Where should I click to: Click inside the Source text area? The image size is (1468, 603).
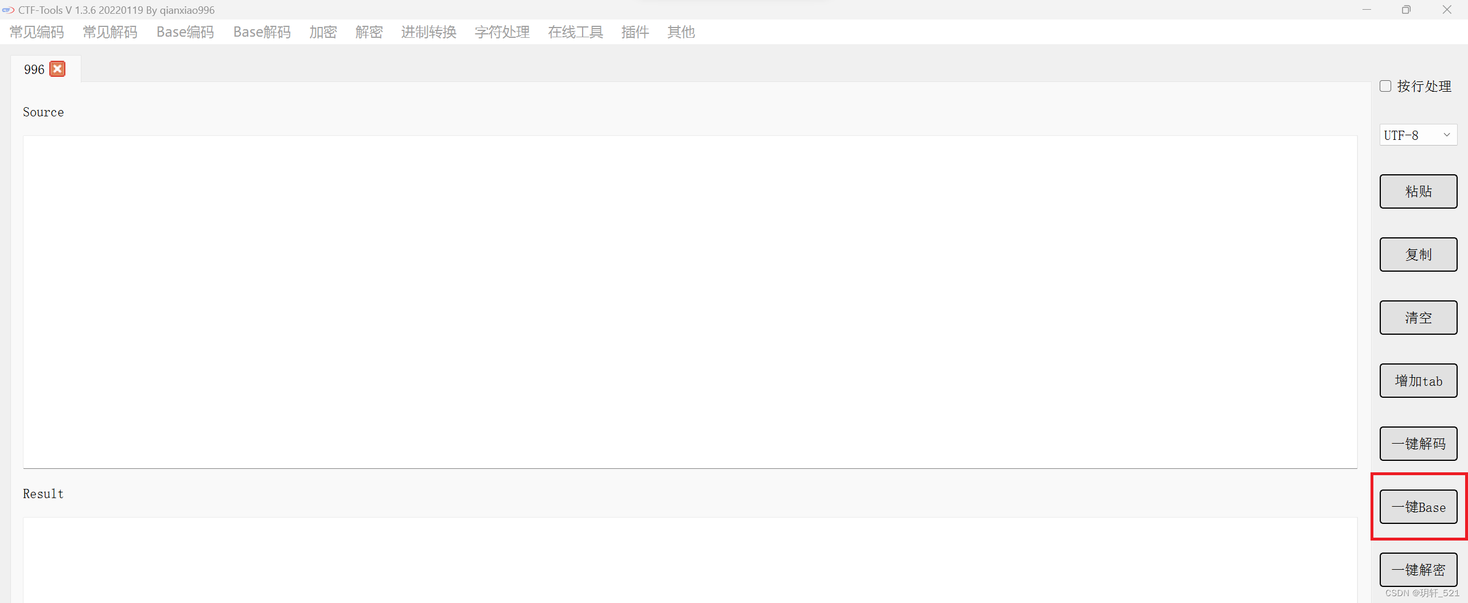(x=690, y=301)
